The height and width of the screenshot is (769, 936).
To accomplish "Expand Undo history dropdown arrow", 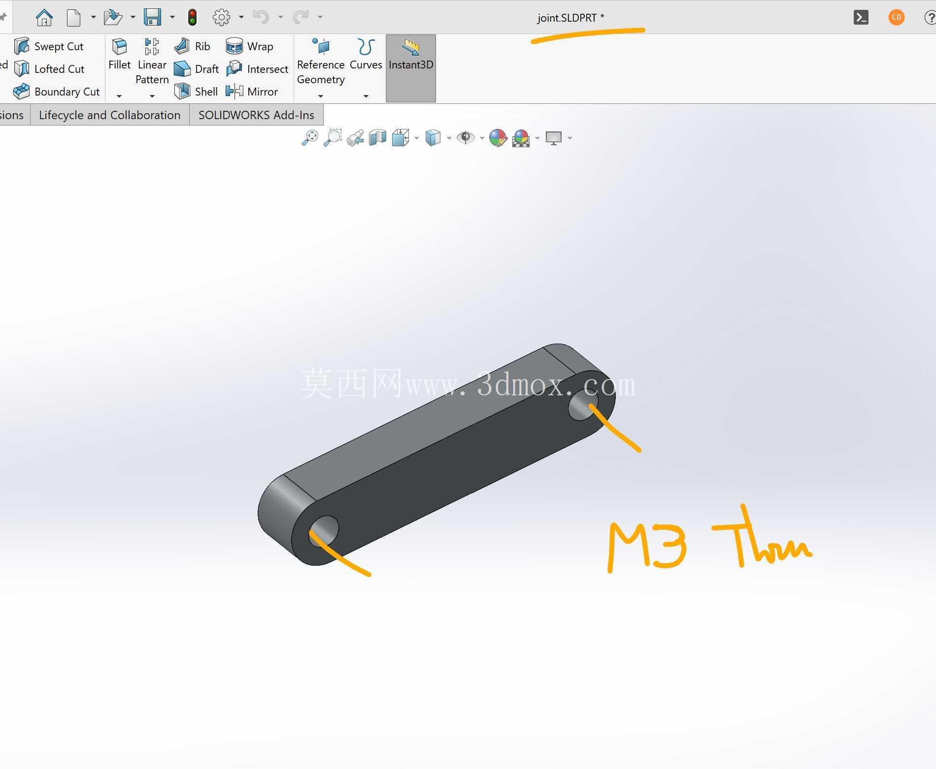I will pos(280,17).
